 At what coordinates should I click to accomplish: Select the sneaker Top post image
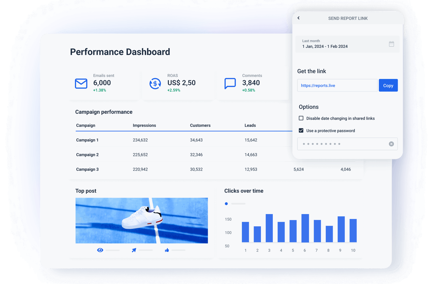[142, 220]
